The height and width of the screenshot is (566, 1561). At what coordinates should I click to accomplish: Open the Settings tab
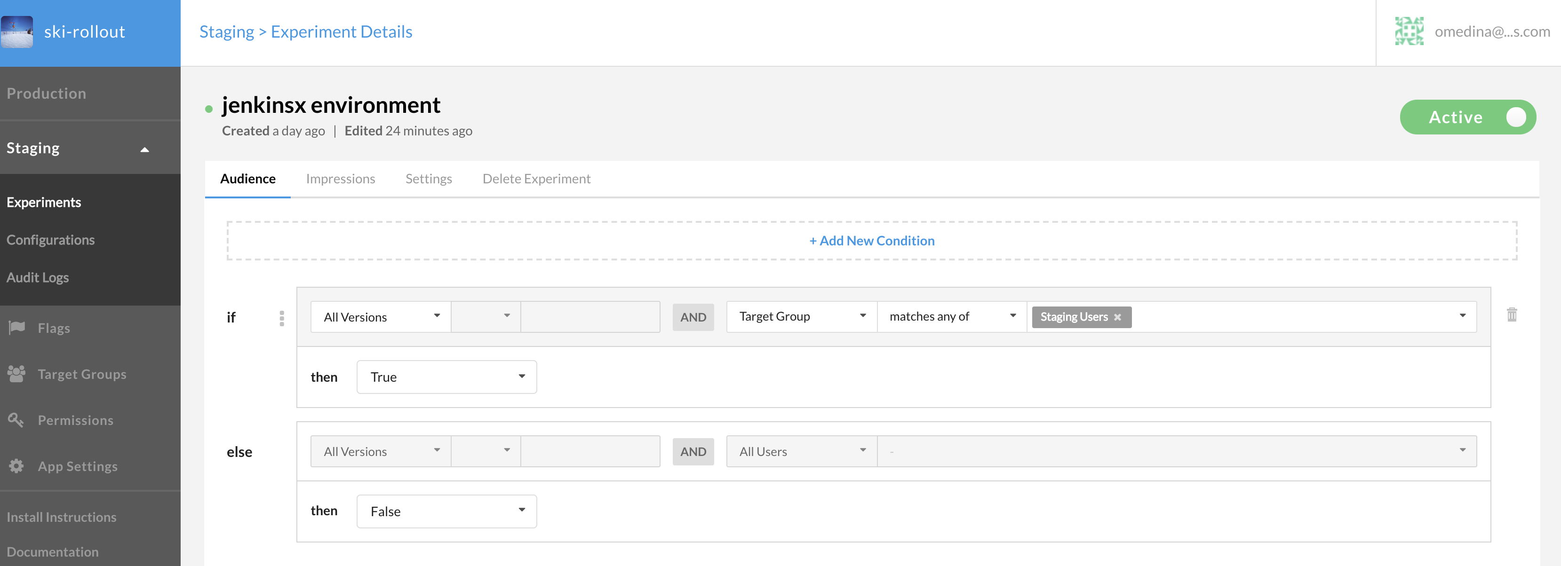pyautogui.click(x=429, y=179)
